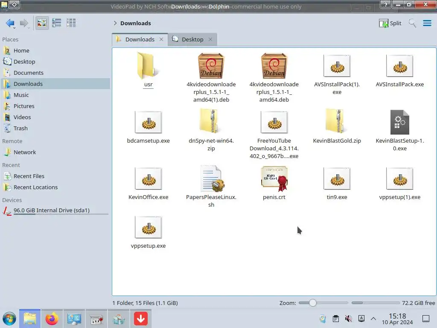The image size is (437, 328).
Task: Select the usr folder icon
Action: point(148,66)
